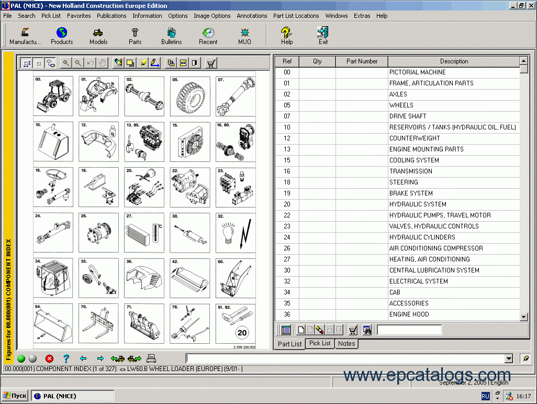Click the yellow highlighter tool icon

click(x=143, y=63)
